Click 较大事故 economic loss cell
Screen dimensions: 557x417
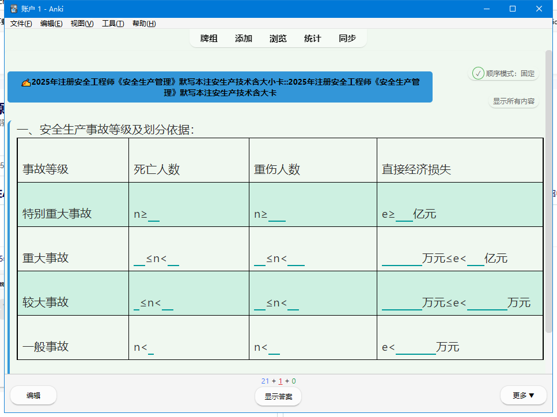[460, 293]
